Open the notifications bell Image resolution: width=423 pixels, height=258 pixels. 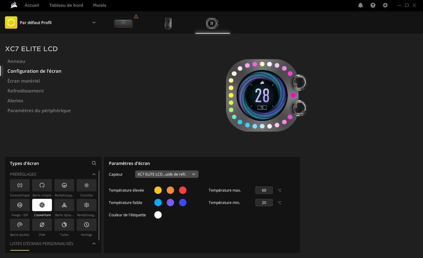361,5
